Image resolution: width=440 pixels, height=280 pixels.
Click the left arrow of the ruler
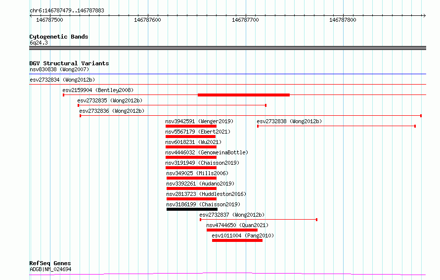pyautogui.click(x=31, y=15)
